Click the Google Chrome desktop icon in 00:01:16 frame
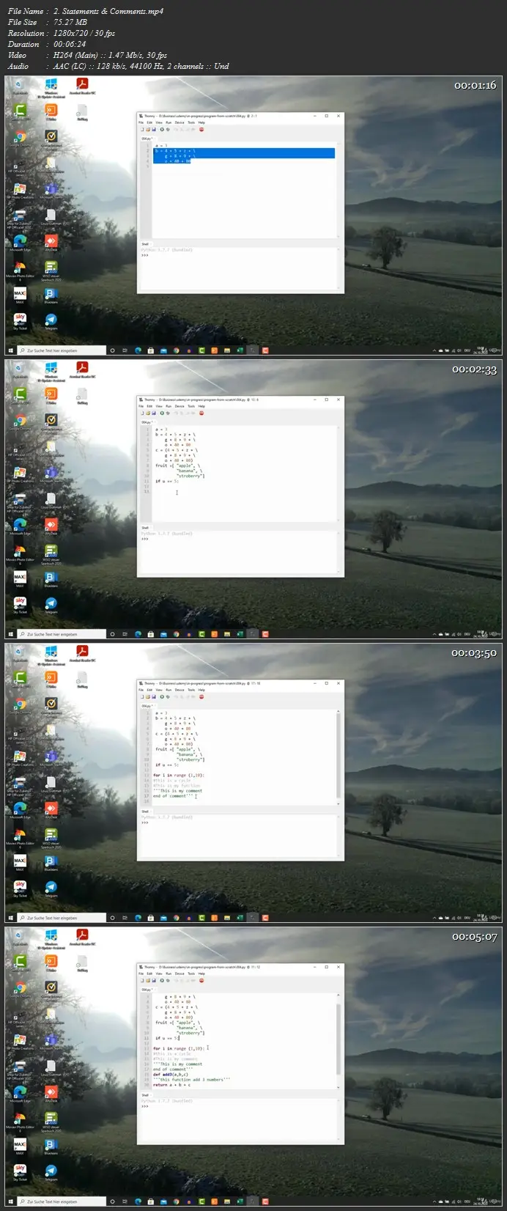 click(20, 138)
